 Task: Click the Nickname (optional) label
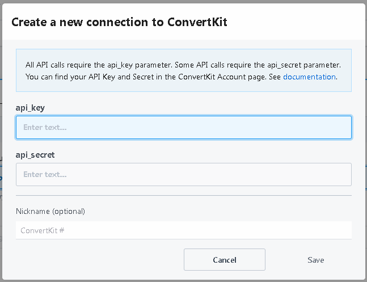pos(50,211)
